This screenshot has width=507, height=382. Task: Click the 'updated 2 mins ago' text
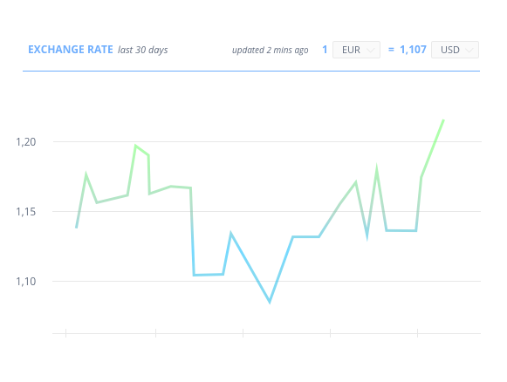coord(270,50)
